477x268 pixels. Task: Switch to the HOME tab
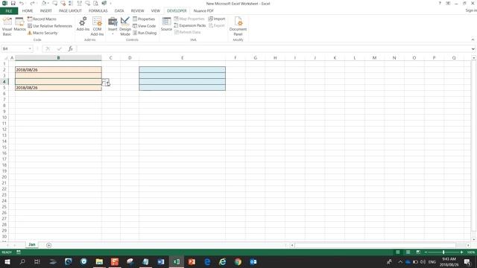[28, 11]
